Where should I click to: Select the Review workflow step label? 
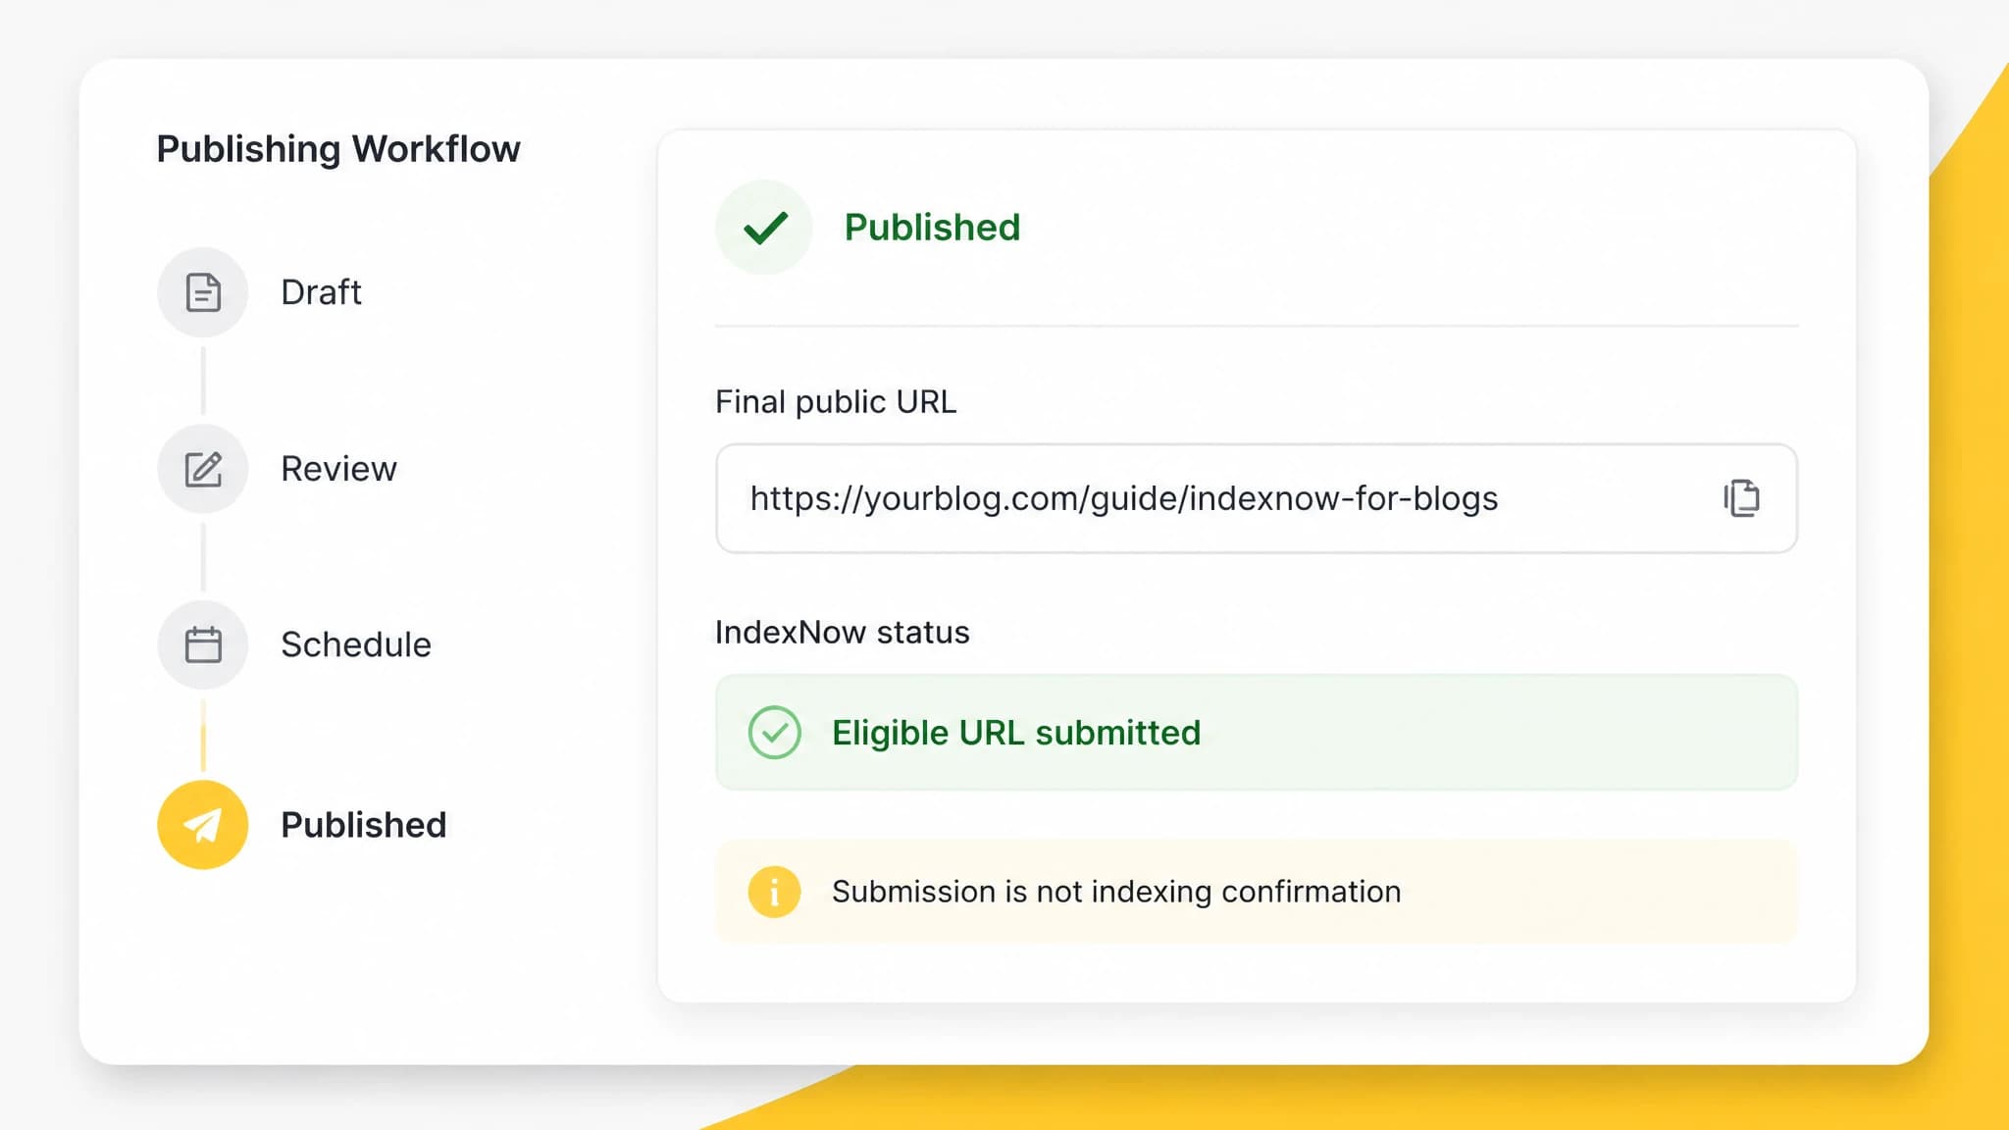(x=338, y=469)
